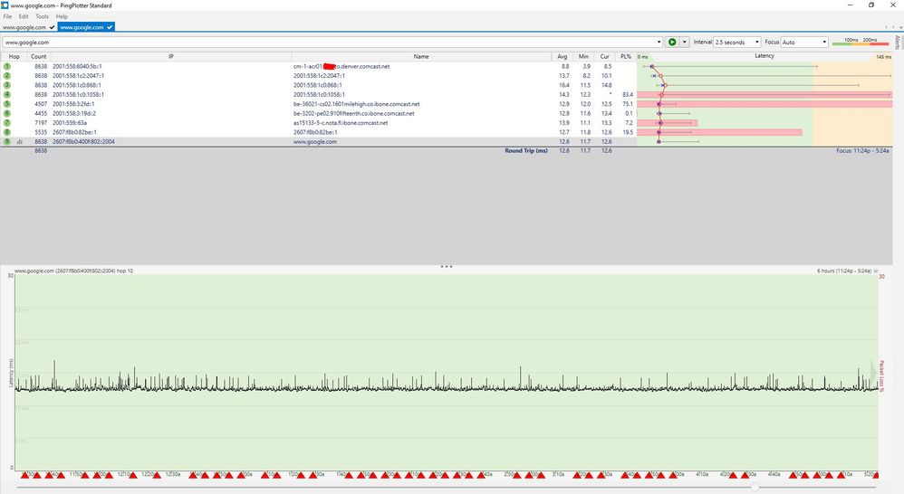Click the Count column header

click(39, 56)
